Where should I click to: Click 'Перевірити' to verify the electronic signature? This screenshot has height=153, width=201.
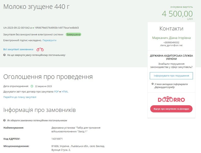[x=49, y=40]
